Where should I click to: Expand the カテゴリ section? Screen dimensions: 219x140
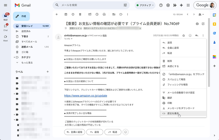tap(14, 57)
